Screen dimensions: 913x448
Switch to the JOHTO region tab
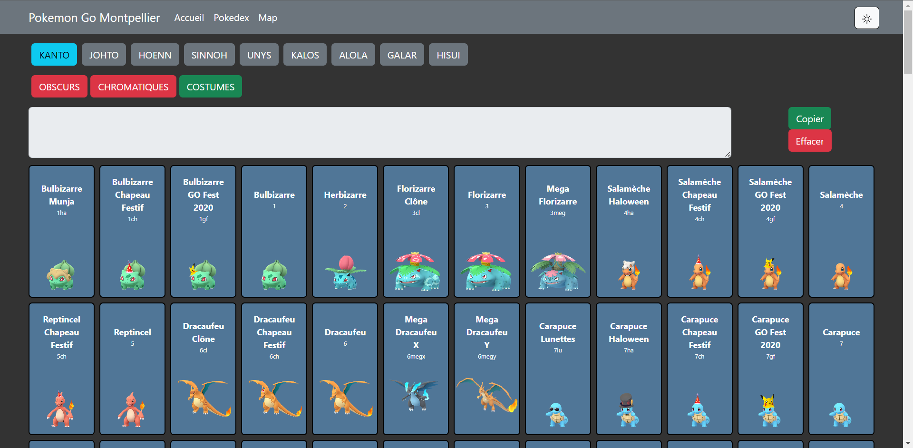[104, 55]
